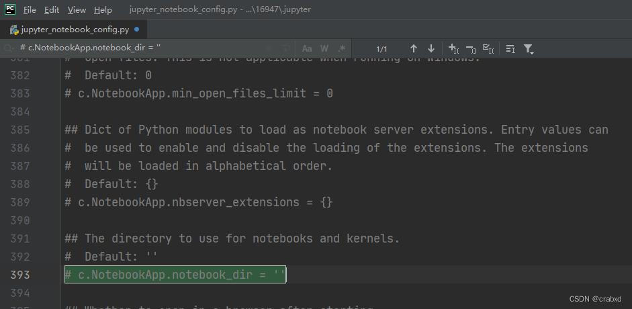Open the search filter dropdown funnel

(529, 49)
